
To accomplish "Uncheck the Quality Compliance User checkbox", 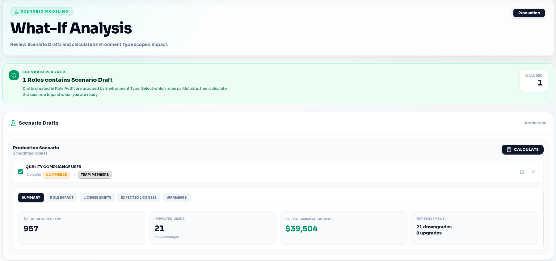I will (x=21, y=172).
